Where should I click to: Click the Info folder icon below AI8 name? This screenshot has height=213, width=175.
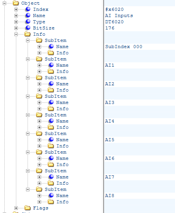pyautogui.click(x=51, y=201)
